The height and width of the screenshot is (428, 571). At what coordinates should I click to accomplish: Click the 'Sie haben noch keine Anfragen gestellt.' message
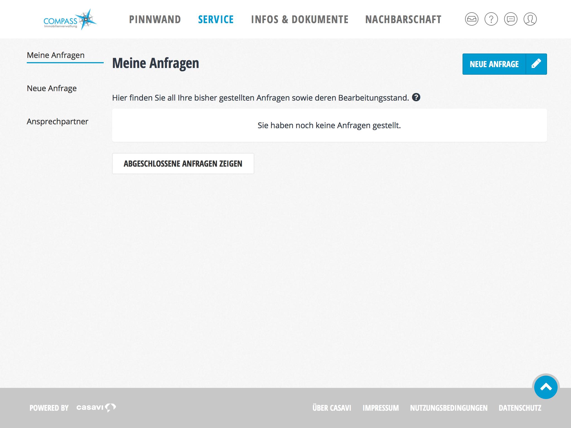[329, 125]
